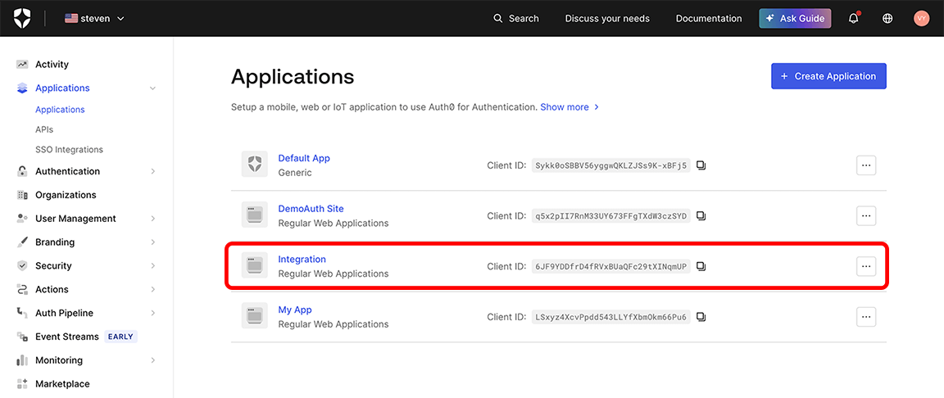Open Event Streams in the sidebar
Viewport: 944px width, 398px height.
pyautogui.click(x=67, y=337)
